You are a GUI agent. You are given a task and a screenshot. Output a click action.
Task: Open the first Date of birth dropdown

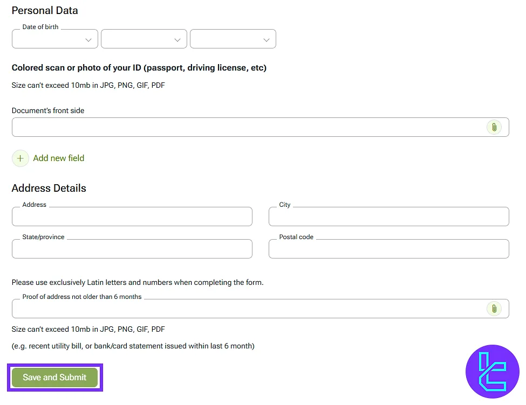pos(55,39)
